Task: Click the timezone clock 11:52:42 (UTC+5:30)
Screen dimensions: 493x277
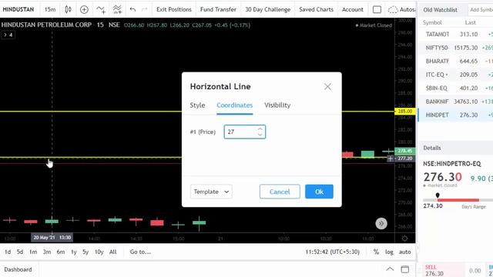Action: tap(332, 252)
